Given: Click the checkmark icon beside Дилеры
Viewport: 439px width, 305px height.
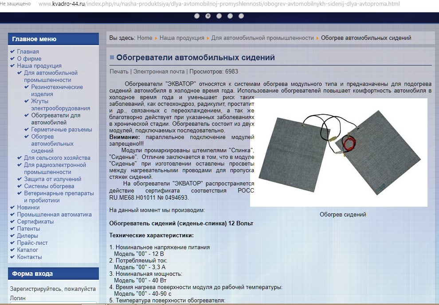Looking at the screenshot, I should [12, 236].
